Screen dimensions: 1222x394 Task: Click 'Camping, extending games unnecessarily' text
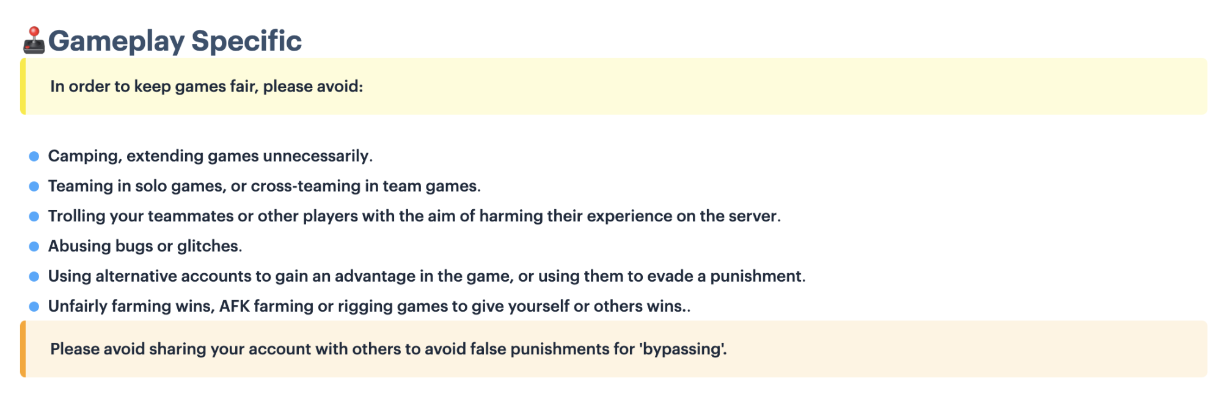point(210,156)
